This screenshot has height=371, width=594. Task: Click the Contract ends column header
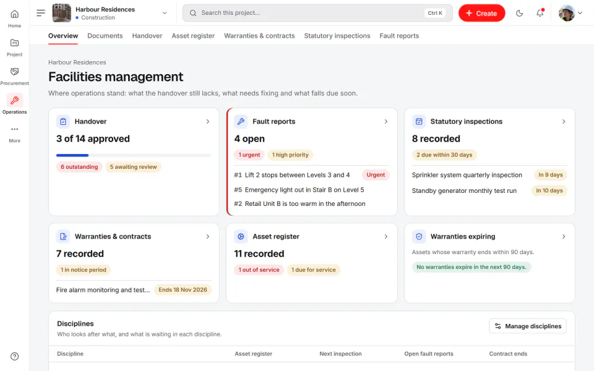tap(508, 354)
